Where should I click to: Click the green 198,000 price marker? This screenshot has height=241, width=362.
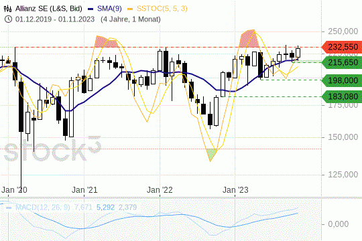coord(342,80)
